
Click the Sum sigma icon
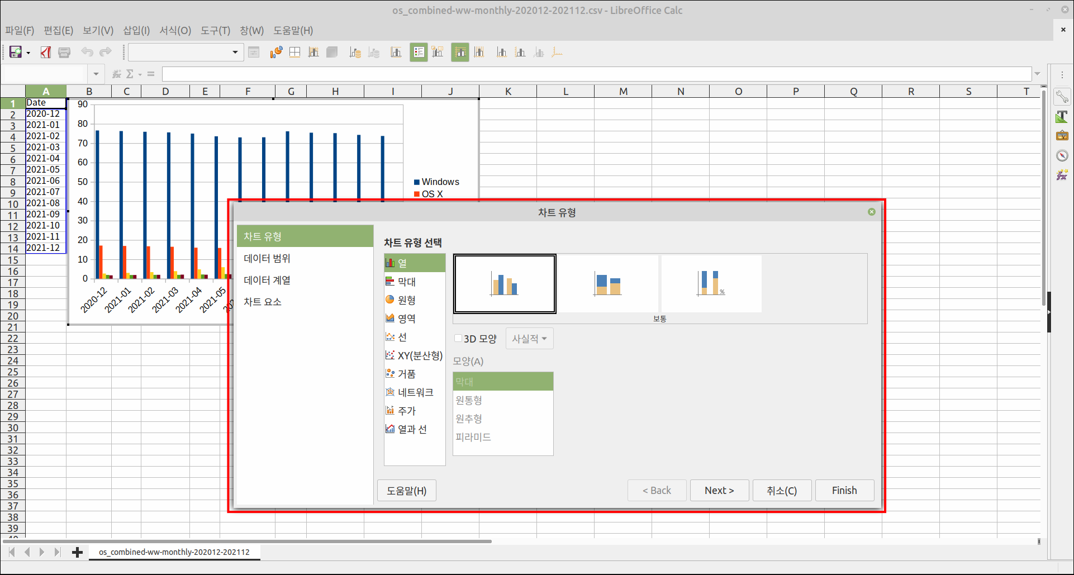(x=130, y=74)
